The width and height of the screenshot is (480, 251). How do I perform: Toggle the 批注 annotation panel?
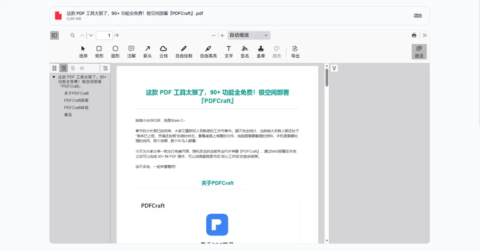pyautogui.click(x=419, y=52)
